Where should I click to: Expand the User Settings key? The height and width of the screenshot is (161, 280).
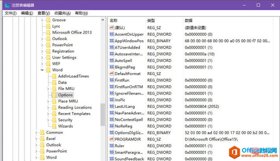[x=42, y=58]
